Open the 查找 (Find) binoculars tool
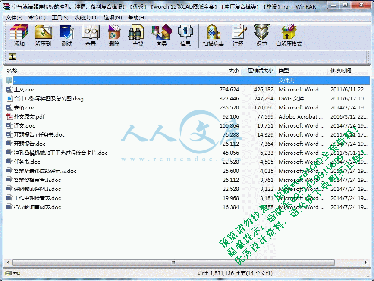The width and height of the screenshot is (374, 281). point(138,35)
